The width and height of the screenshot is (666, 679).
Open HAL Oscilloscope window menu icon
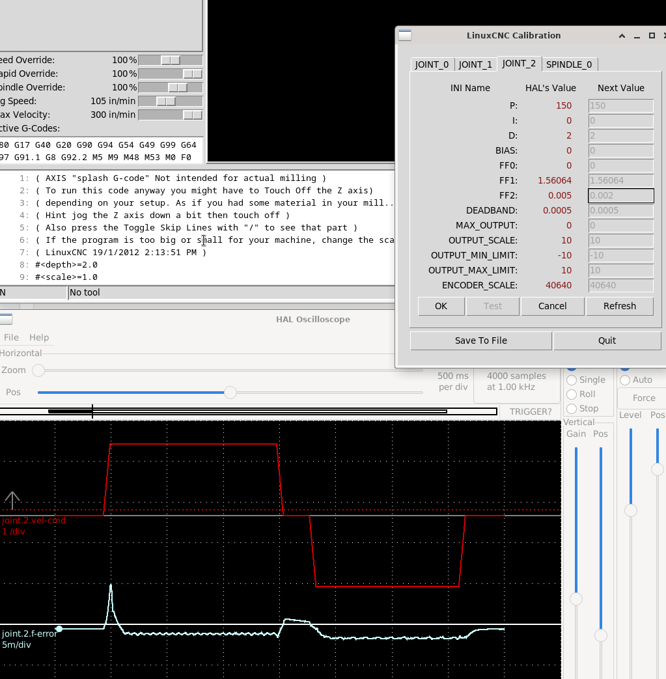[6, 320]
